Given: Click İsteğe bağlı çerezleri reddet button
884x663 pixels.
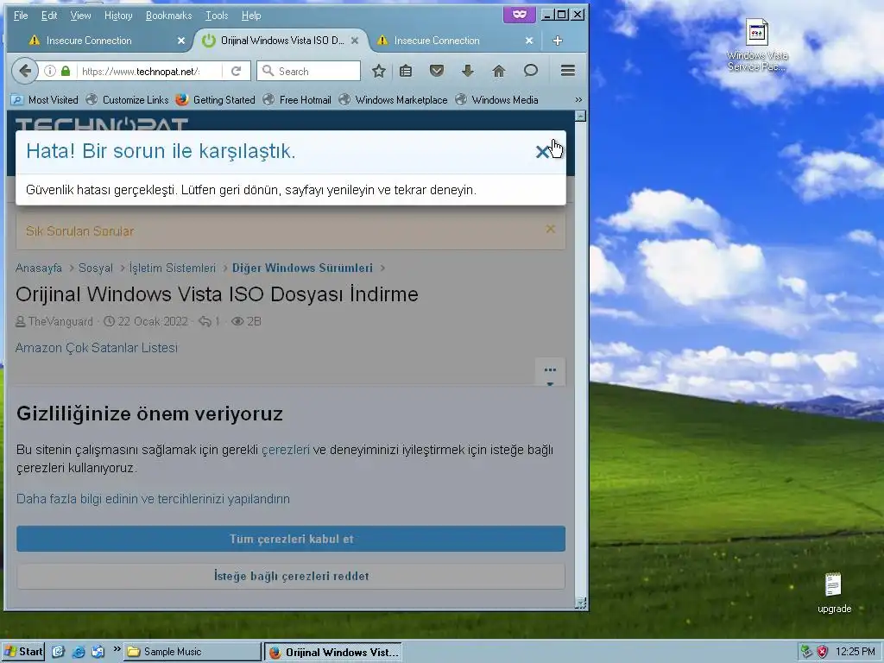Looking at the screenshot, I should point(291,576).
